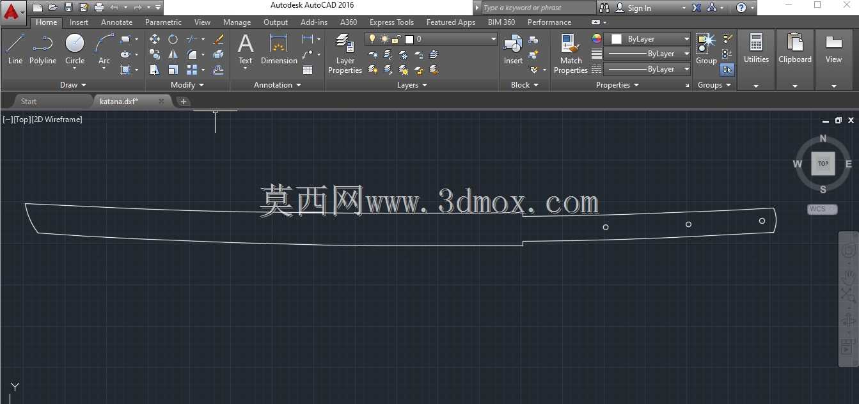Click the keyword search input field
Image resolution: width=859 pixels, height=404 pixels.
[539, 8]
